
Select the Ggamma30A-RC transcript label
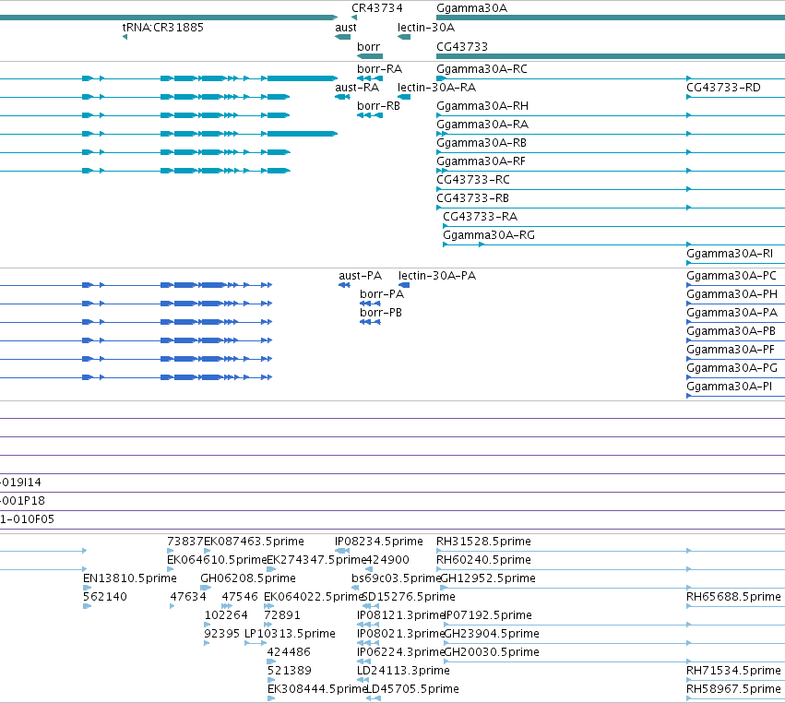[482, 68]
